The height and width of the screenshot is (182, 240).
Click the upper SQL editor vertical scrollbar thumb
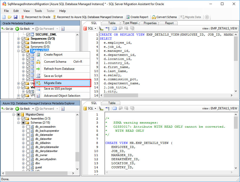pyautogui.click(x=236, y=48)
